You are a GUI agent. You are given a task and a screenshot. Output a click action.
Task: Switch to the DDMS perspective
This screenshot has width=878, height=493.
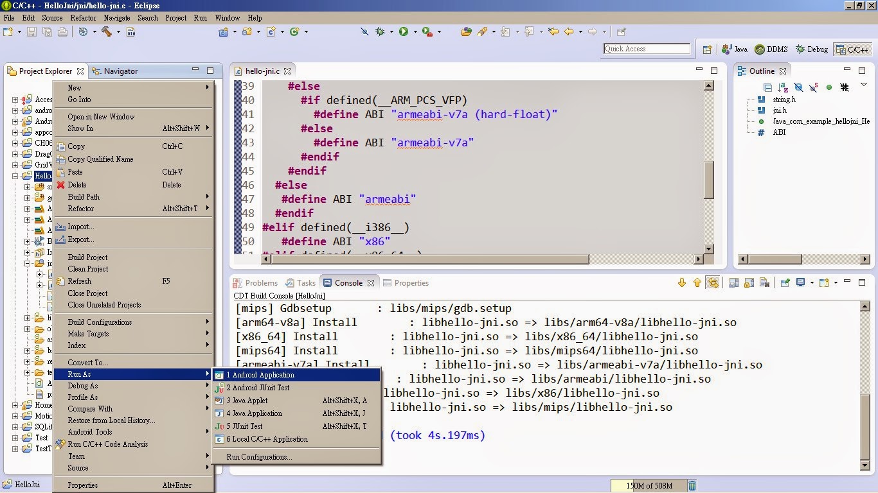[771, 49]
